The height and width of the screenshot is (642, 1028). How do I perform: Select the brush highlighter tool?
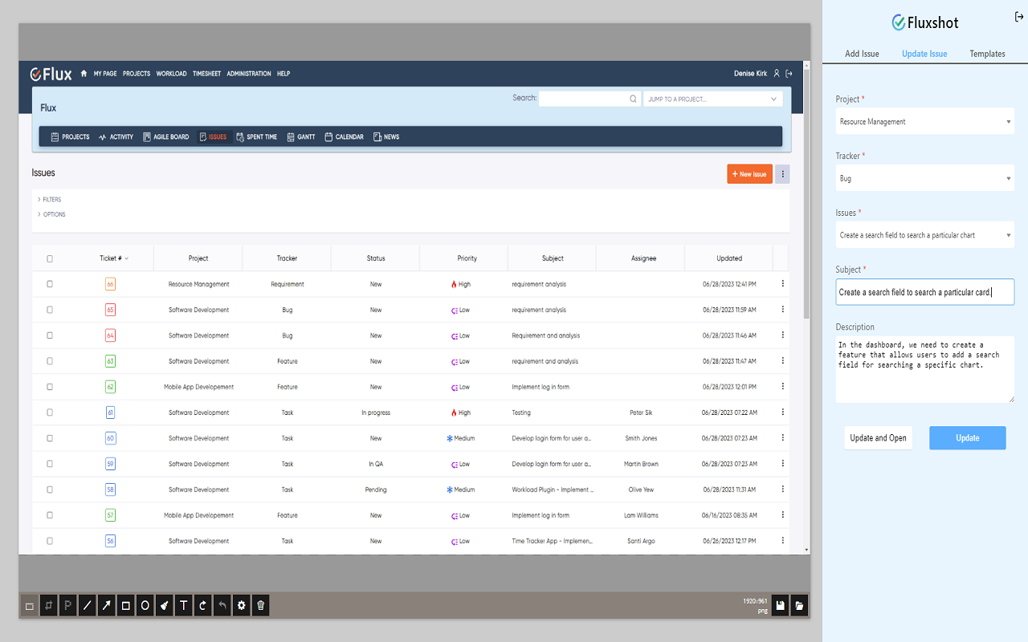(x=165, y=606)
